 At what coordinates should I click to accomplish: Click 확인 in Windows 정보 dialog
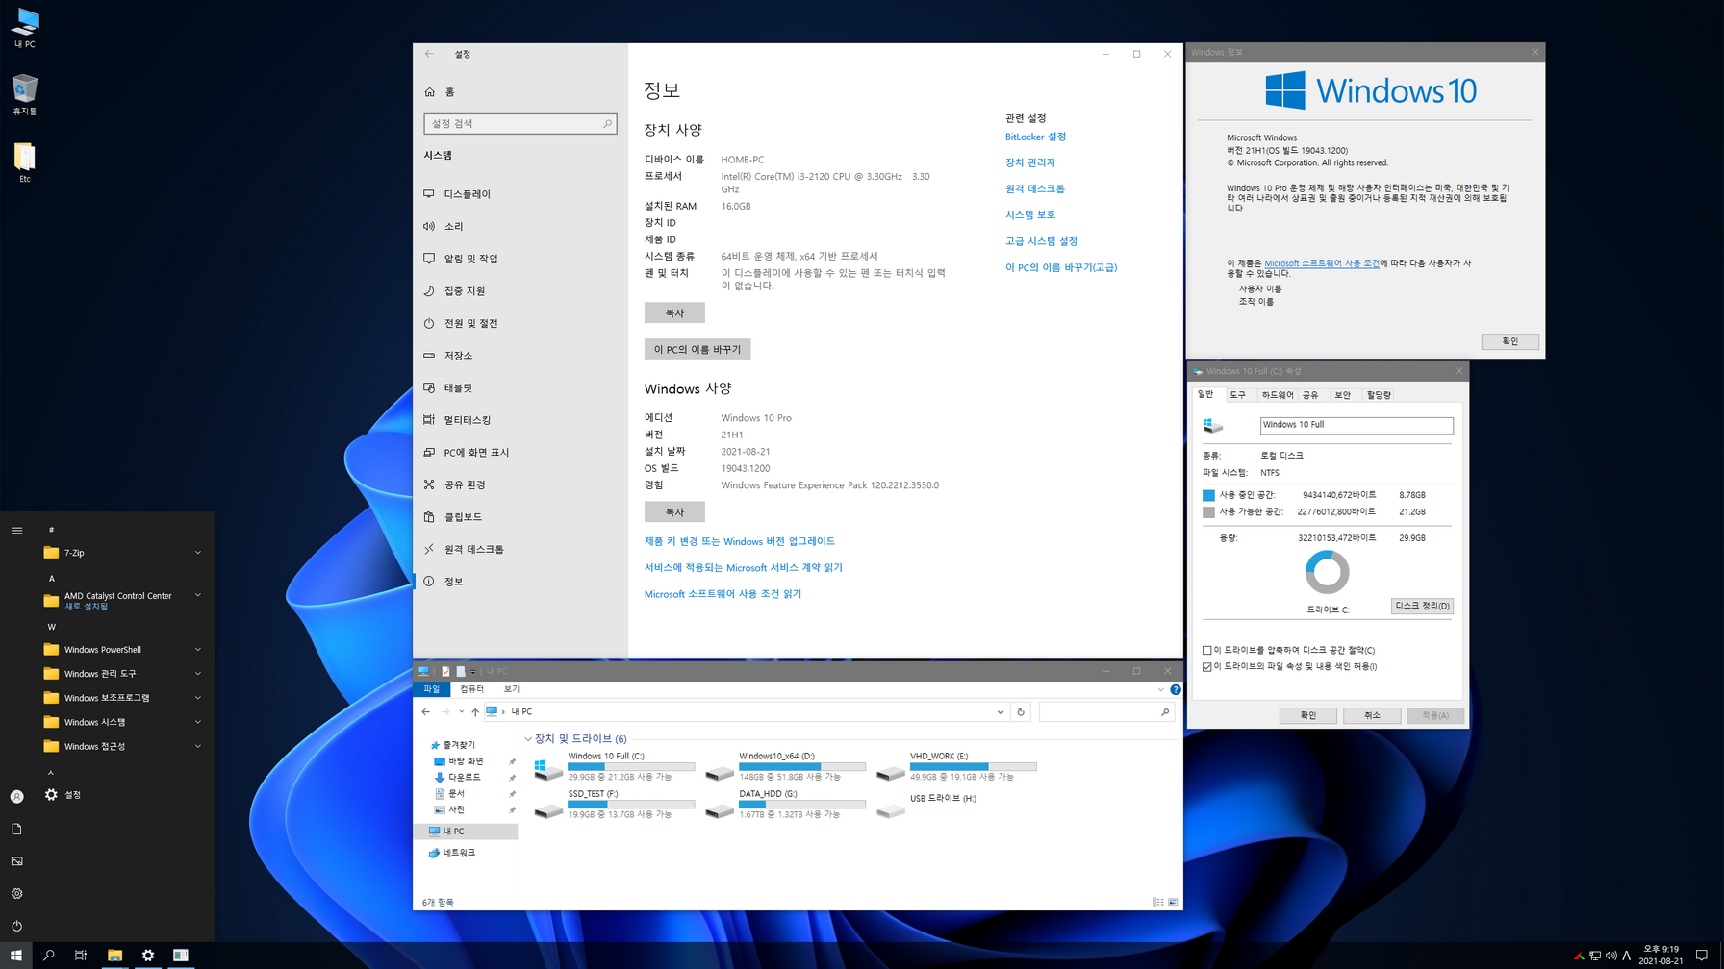tap(1509, 341)
